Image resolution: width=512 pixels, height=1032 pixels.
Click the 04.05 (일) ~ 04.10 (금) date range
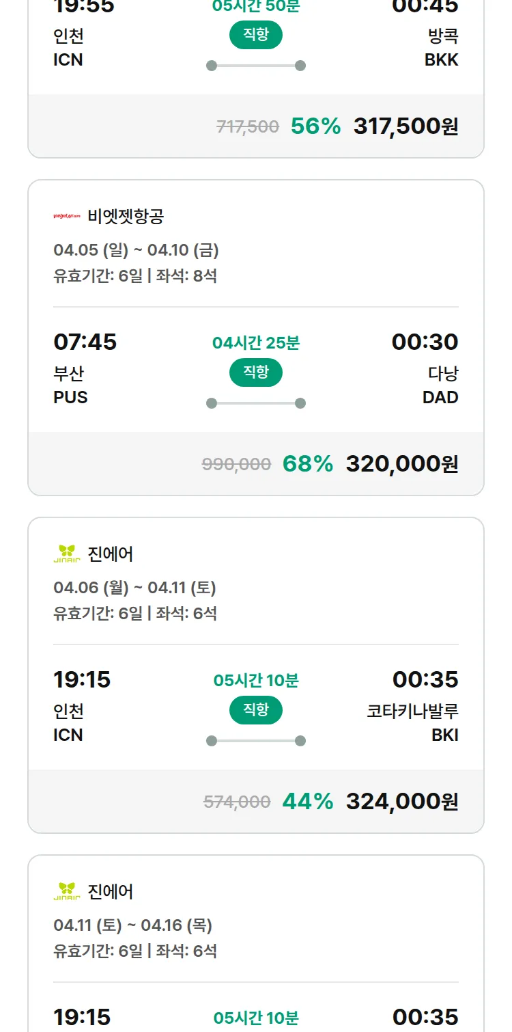[136, 250]
